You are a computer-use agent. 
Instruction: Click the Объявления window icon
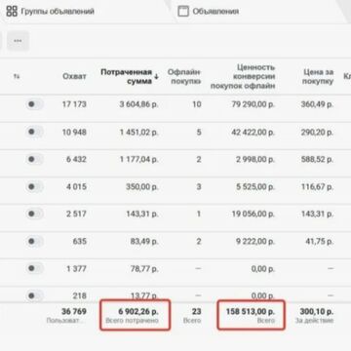pos(183,12)
